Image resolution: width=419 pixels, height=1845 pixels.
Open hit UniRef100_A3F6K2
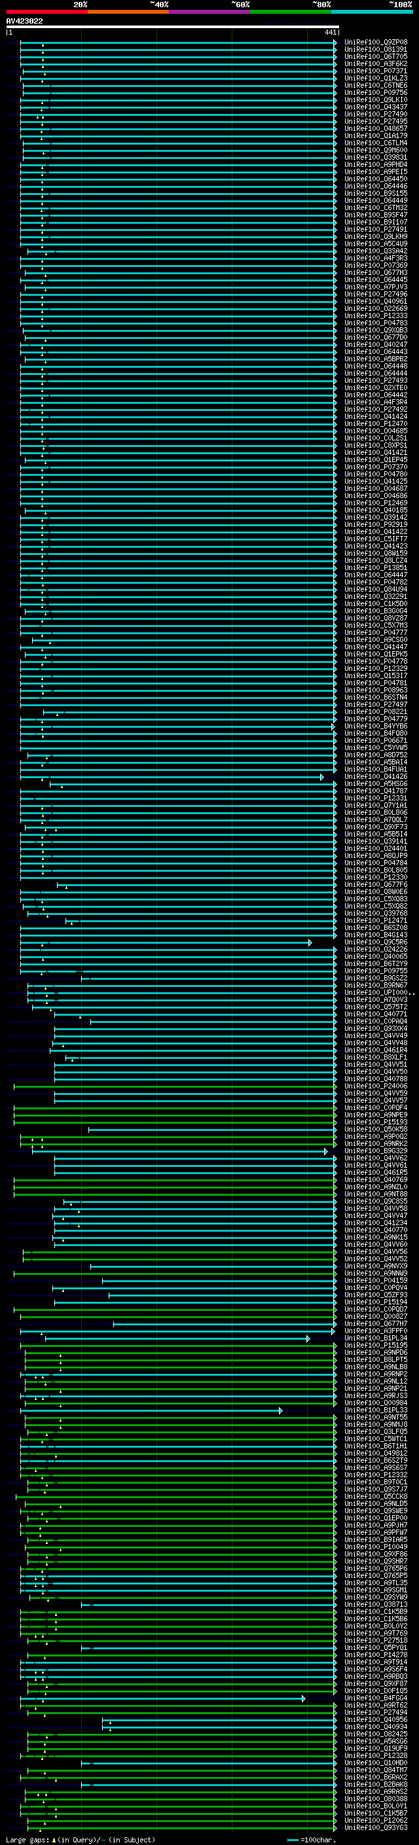[x=376, y=63]
